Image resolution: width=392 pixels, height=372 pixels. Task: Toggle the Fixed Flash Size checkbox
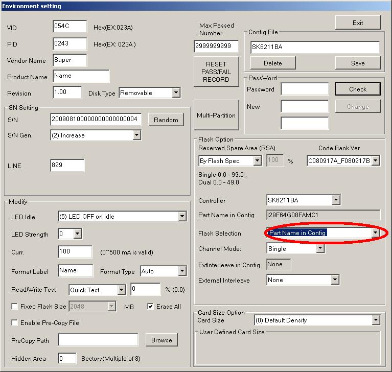[15, 307]
